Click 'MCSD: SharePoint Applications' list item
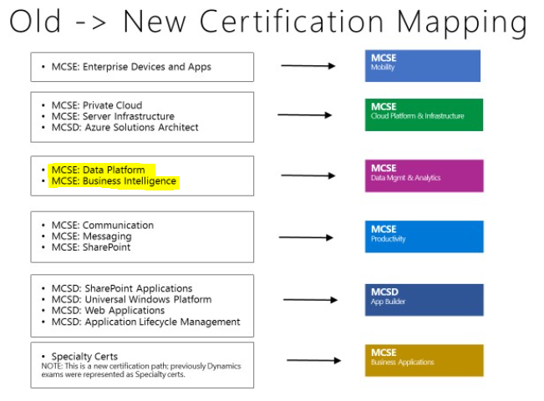The height and width of the screenshot is (401, 544). pyautogui.click(x=122, y=288)
